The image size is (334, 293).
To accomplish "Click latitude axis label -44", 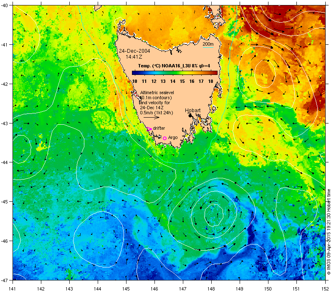I will pos(4,162).
